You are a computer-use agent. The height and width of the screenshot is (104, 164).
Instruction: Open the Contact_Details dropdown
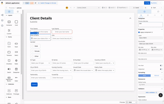coord(89,8)
